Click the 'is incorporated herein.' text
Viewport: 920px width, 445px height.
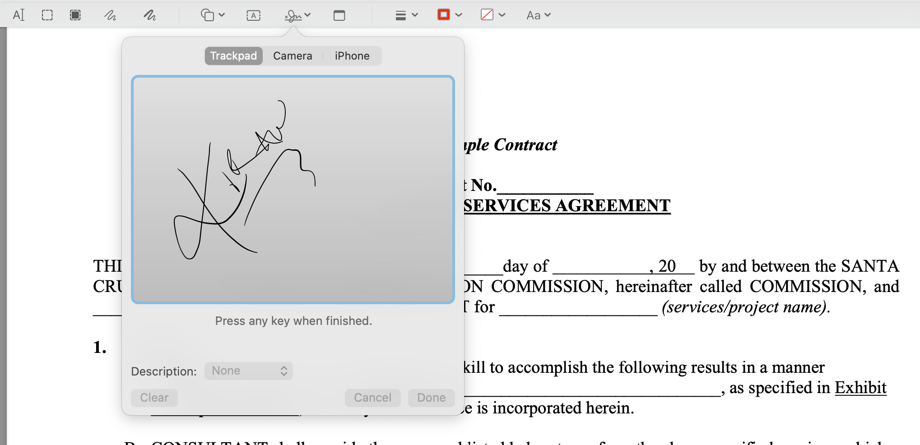pos(555,408)
